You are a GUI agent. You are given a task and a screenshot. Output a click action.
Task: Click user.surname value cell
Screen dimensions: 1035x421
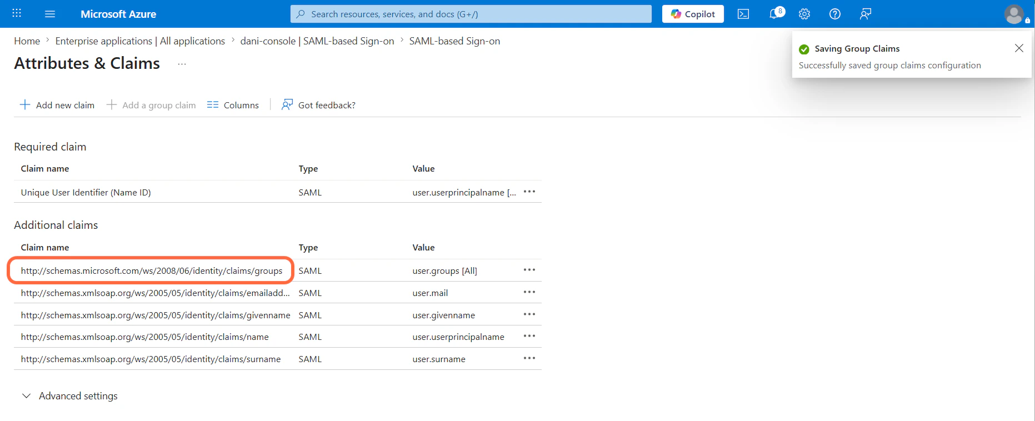(439, 359)
